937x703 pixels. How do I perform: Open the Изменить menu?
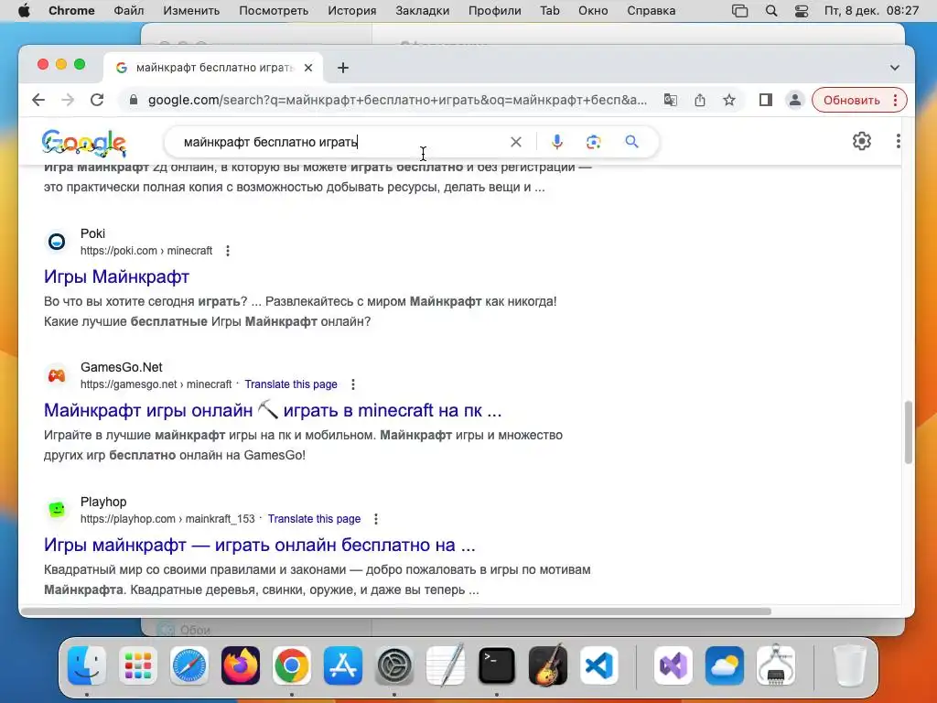191,11
